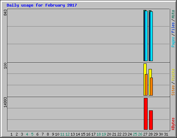This screenshot has width=177, height=138.
Task: Click green weekend day 26 label
Action: [x=140, y=134]
